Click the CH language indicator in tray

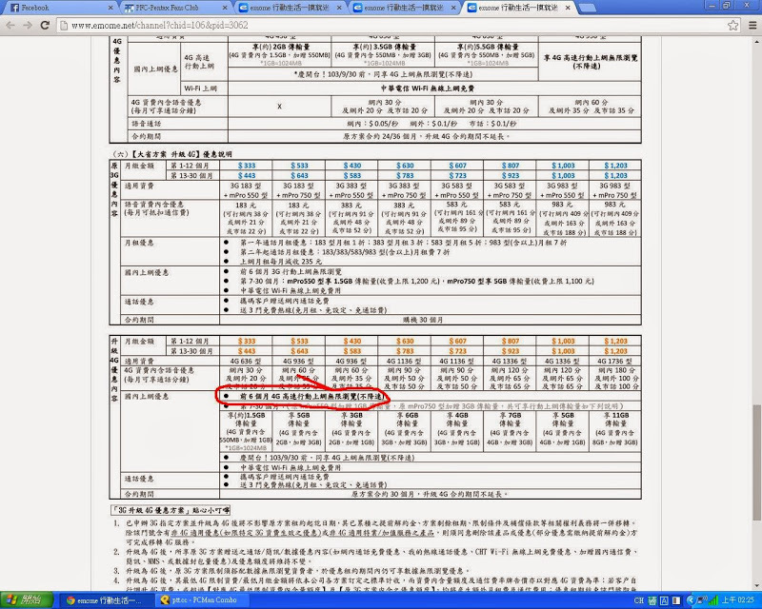coord(639,600)
